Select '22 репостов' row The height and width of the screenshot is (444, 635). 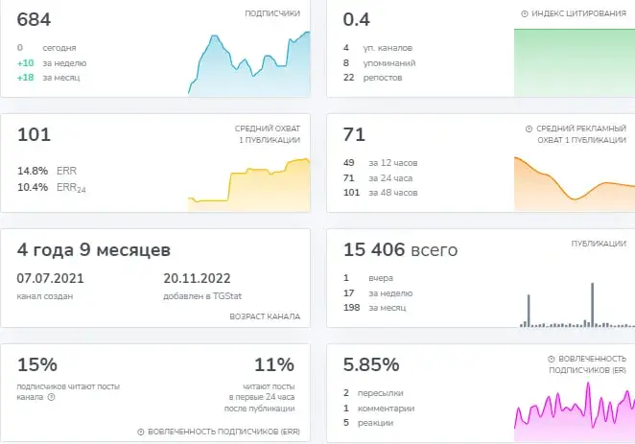coord(372,78)
